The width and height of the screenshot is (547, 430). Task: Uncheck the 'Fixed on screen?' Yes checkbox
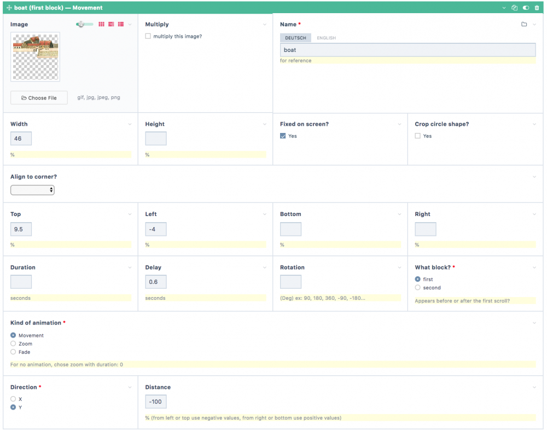pyautogui.click(x=283, y=136)
